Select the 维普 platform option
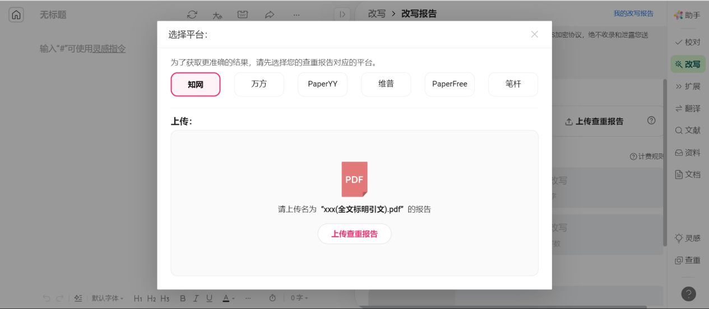 [386, 85]
